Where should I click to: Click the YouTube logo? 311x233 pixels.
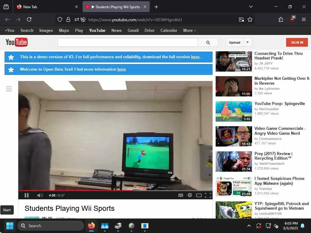click(16, 42)
